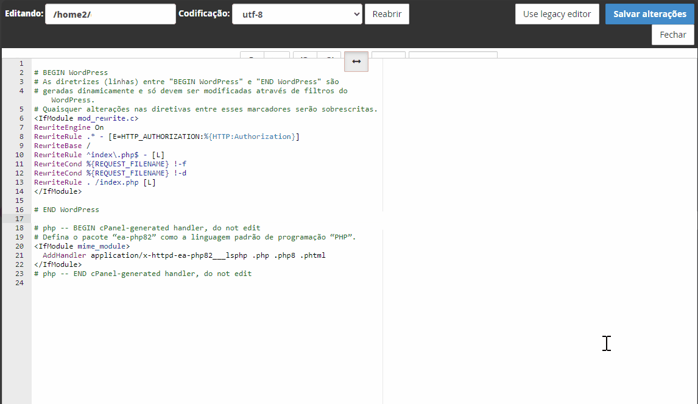Open the Codificação utf-8 dropdown
This screenshot has width=698, height=404.
pos(297,14)
